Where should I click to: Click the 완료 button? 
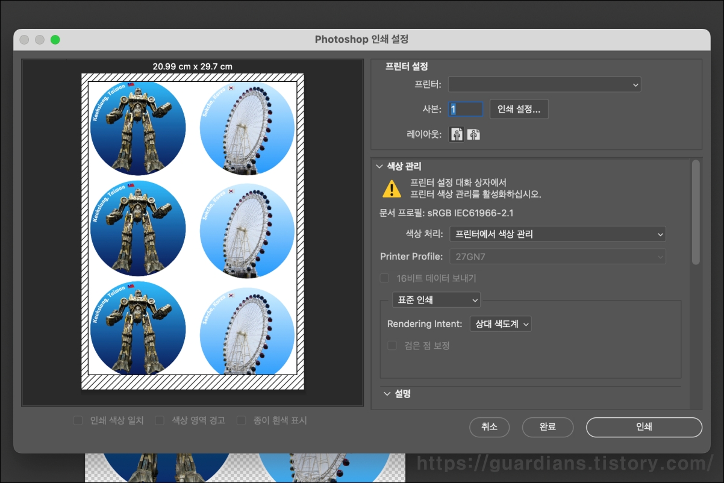click(548, 427)
